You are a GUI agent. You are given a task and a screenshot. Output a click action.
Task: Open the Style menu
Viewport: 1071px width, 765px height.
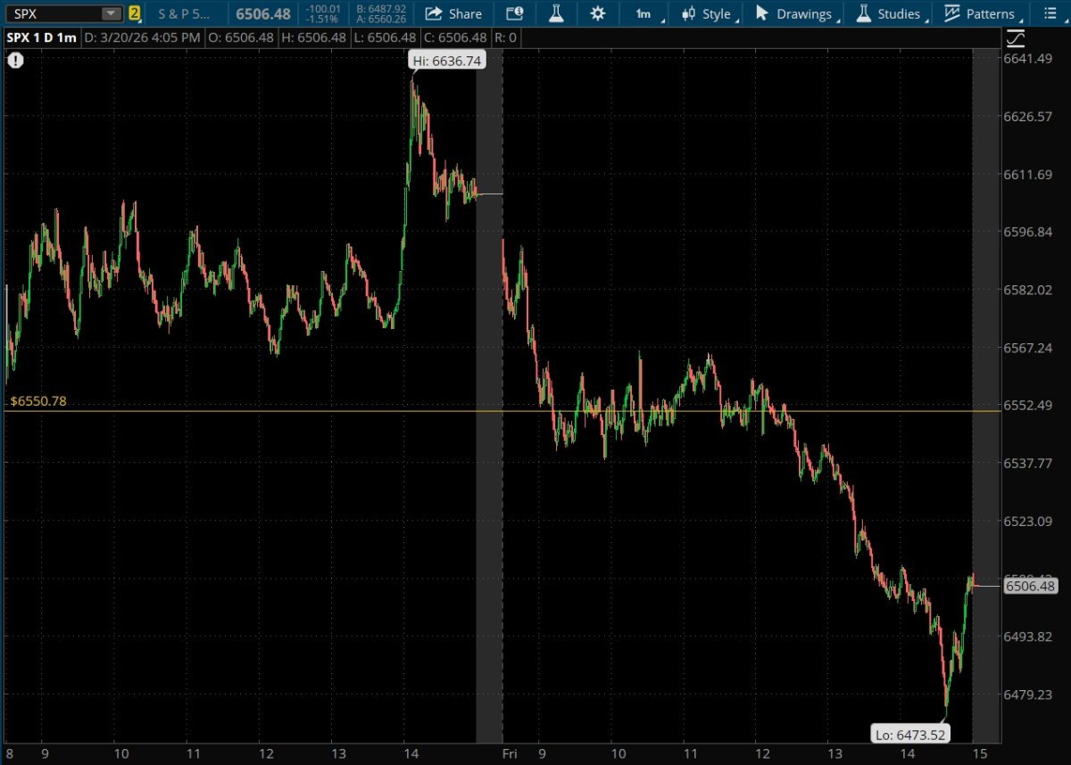[706, 13]
